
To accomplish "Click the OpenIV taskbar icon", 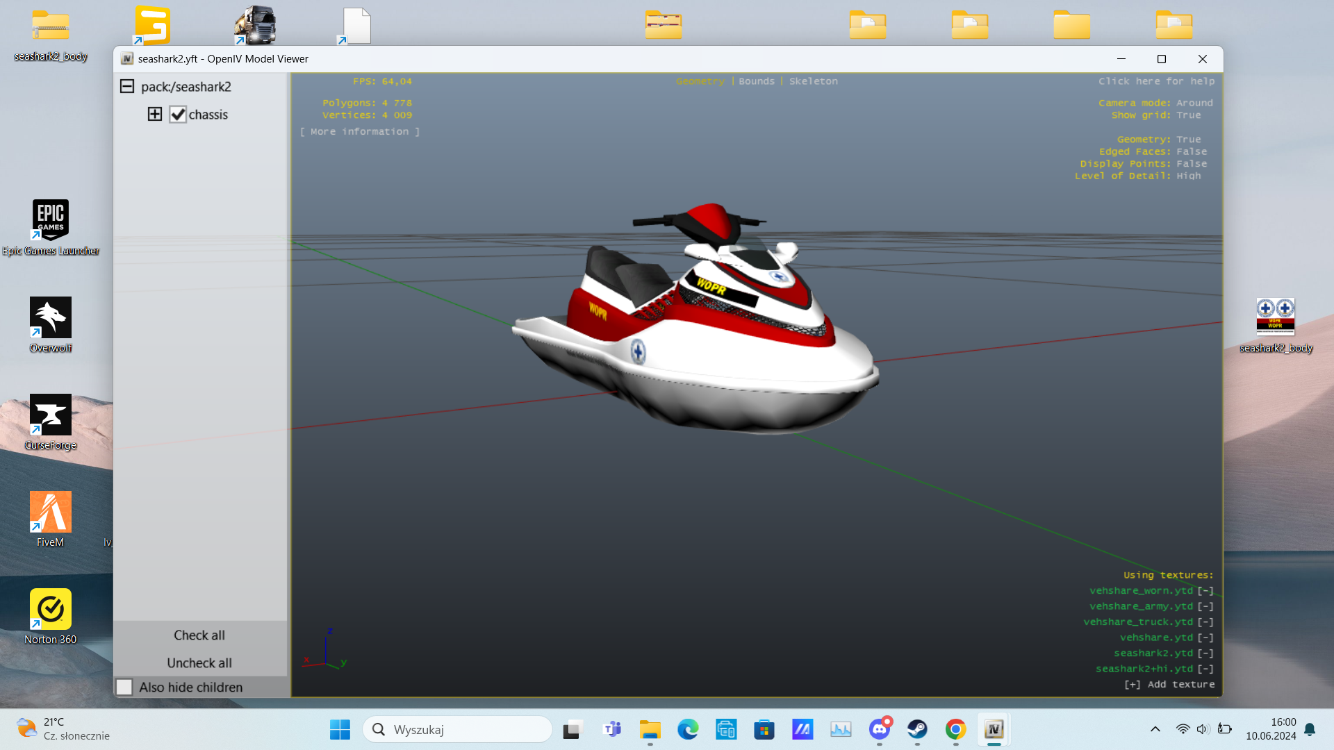I will coord(994,729).
